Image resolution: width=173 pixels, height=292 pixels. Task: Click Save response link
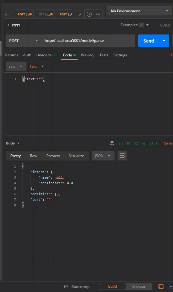[x=168, y=143]
